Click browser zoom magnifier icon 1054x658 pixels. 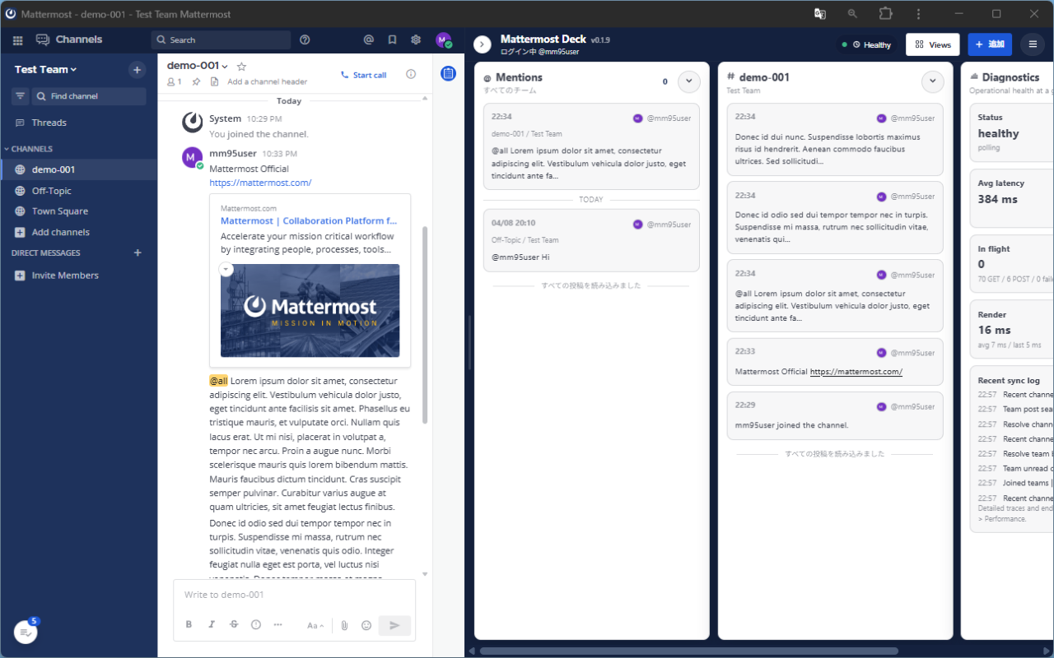[852, 14]
